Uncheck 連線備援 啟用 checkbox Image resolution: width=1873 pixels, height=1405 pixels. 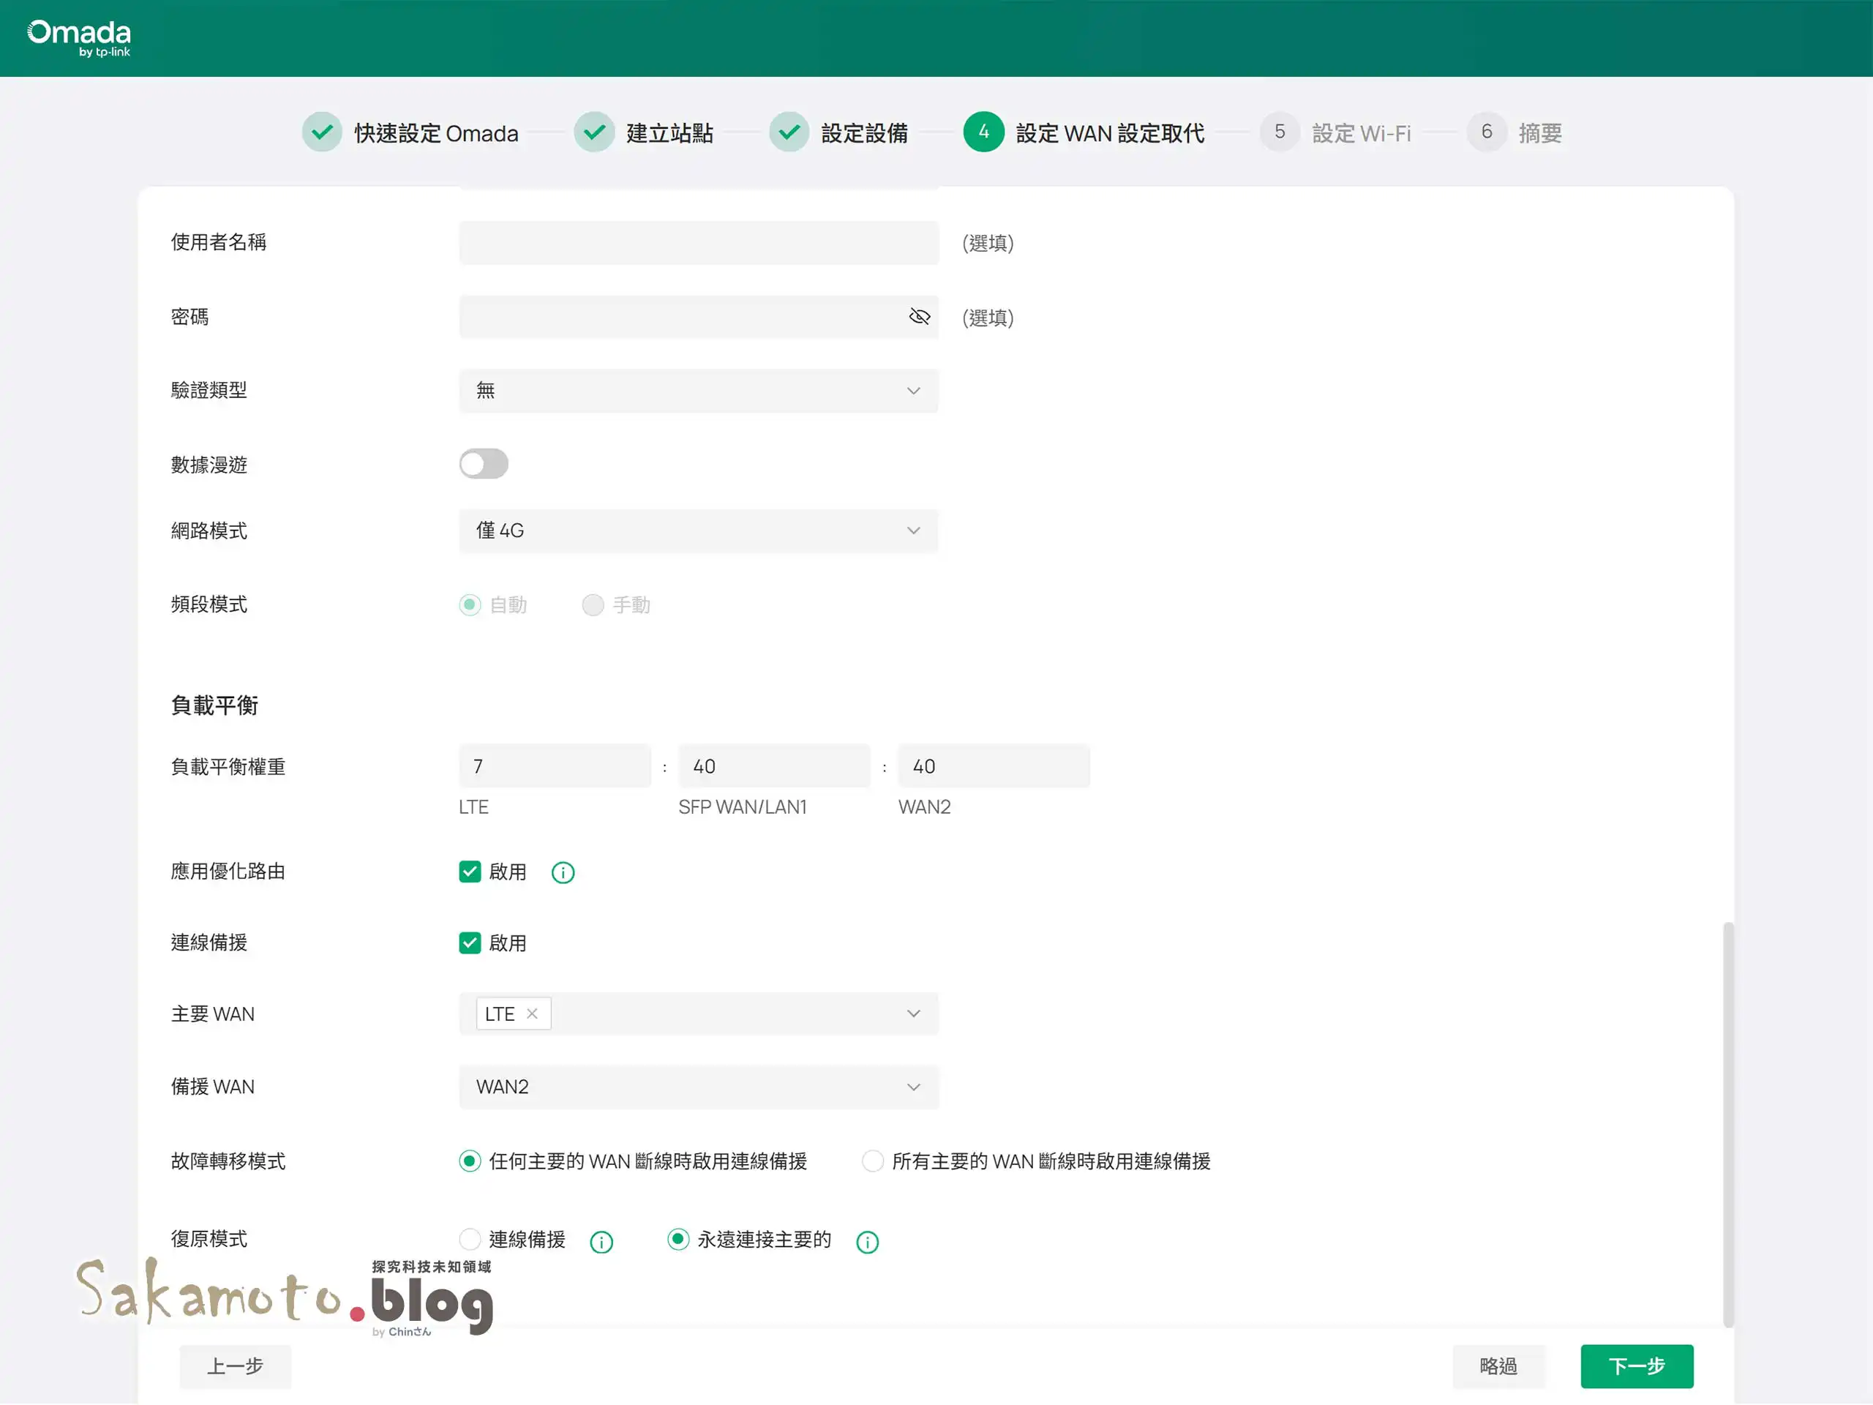pos(470,943)
